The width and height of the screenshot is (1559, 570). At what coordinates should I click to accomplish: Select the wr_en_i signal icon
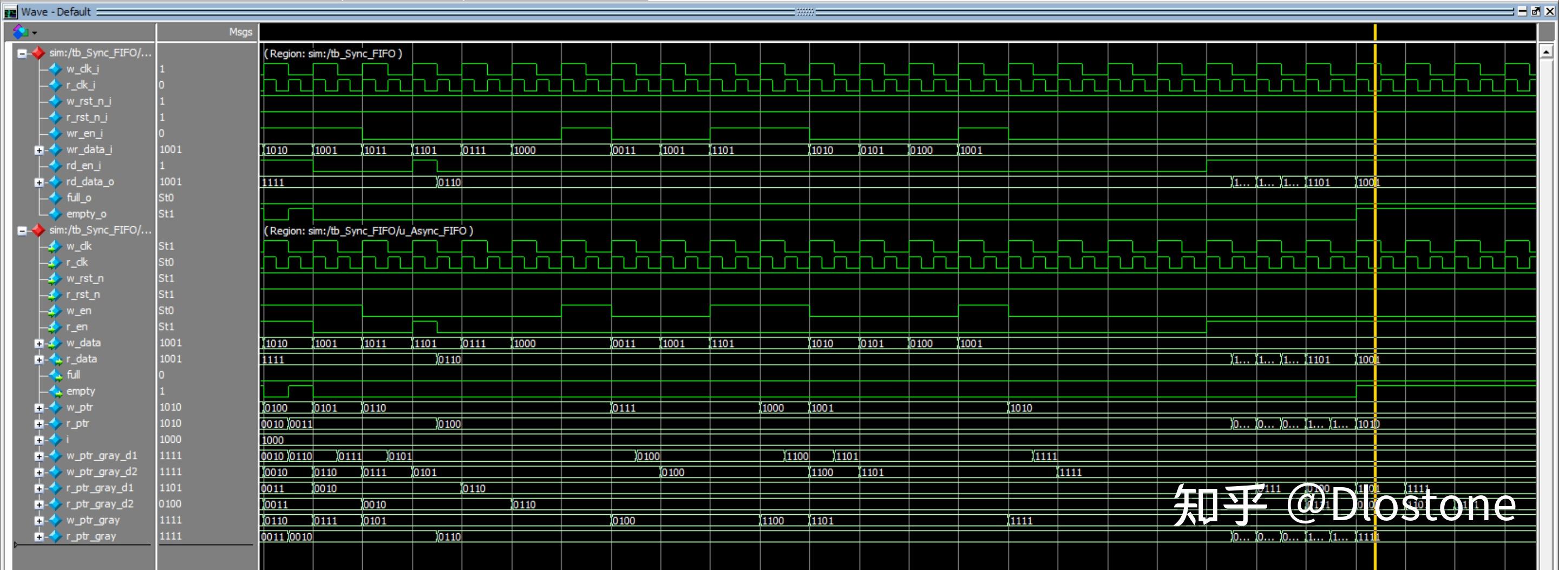click(55, 133)
